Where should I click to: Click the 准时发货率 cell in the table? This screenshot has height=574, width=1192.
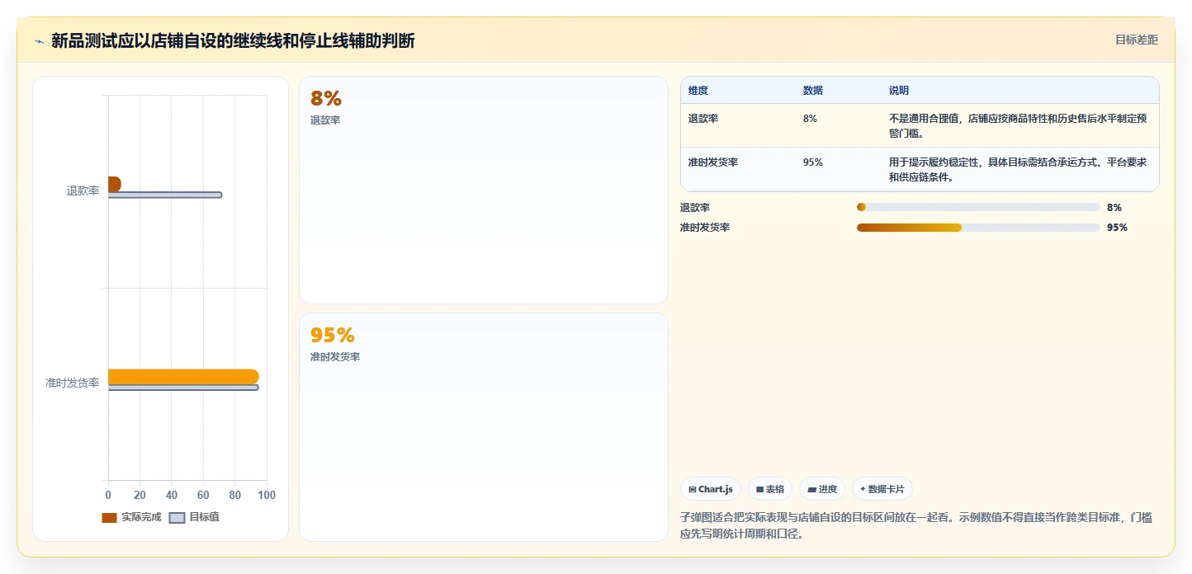coord(713,162)
